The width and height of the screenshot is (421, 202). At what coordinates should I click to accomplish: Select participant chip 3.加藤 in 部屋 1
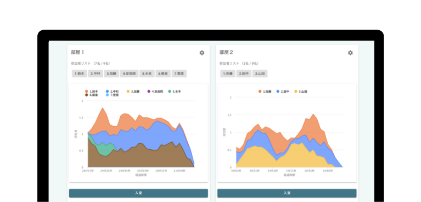coord(111,74)
